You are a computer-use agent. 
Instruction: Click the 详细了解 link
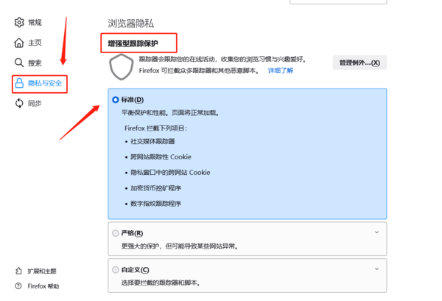point(281,71)
